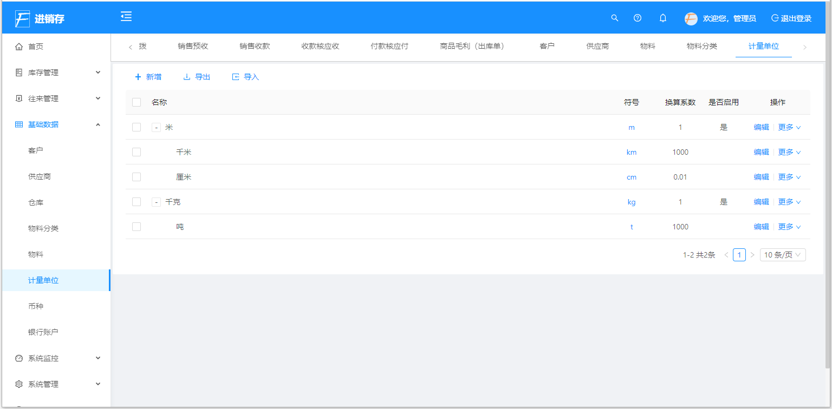Click the 基础数据 table icon
This screenshot has width=832, height=409.
[19, 124]
